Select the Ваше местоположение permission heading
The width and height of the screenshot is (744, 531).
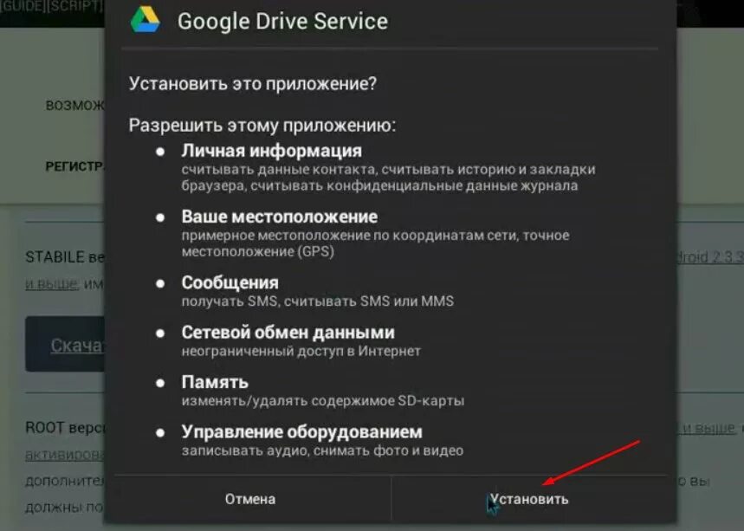coord(280,217)
